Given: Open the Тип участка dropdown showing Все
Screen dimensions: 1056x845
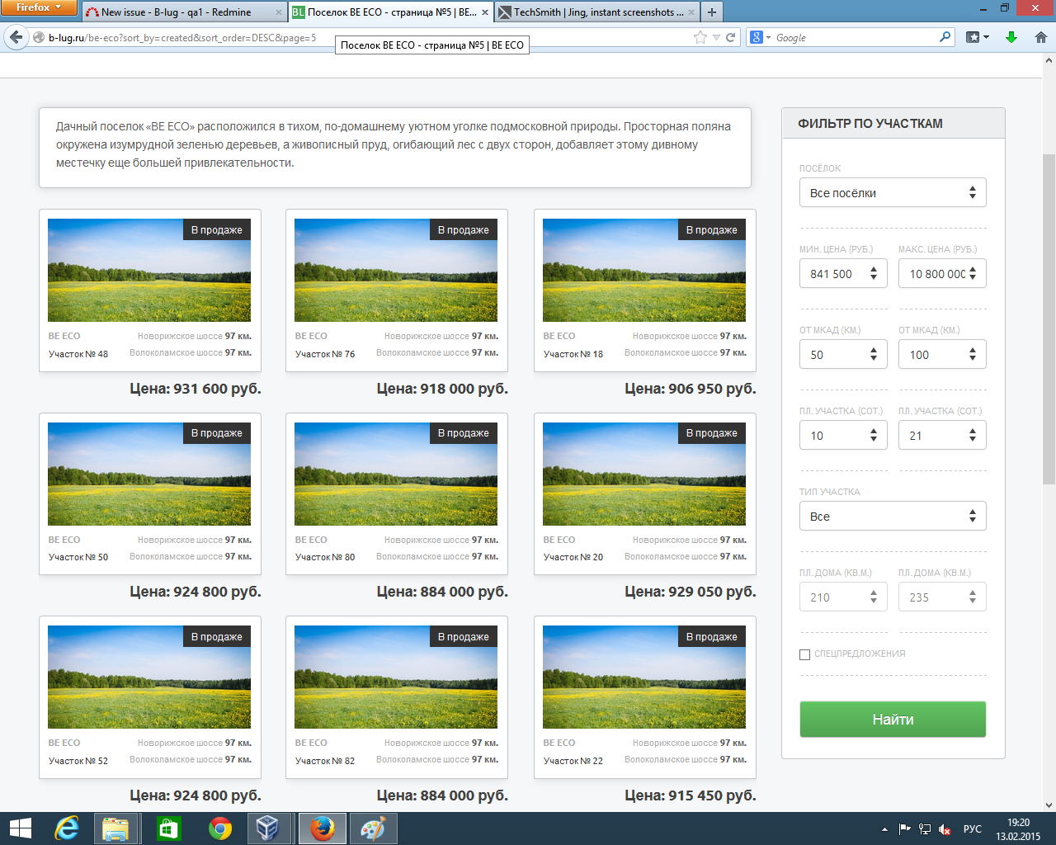Looking at the screenshot, I should coord(892,517).
